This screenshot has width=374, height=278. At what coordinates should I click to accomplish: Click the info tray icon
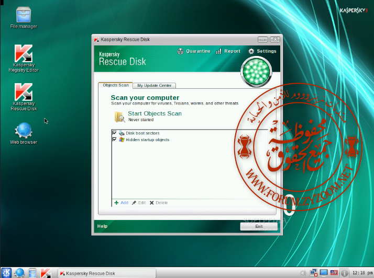(344, 273)
